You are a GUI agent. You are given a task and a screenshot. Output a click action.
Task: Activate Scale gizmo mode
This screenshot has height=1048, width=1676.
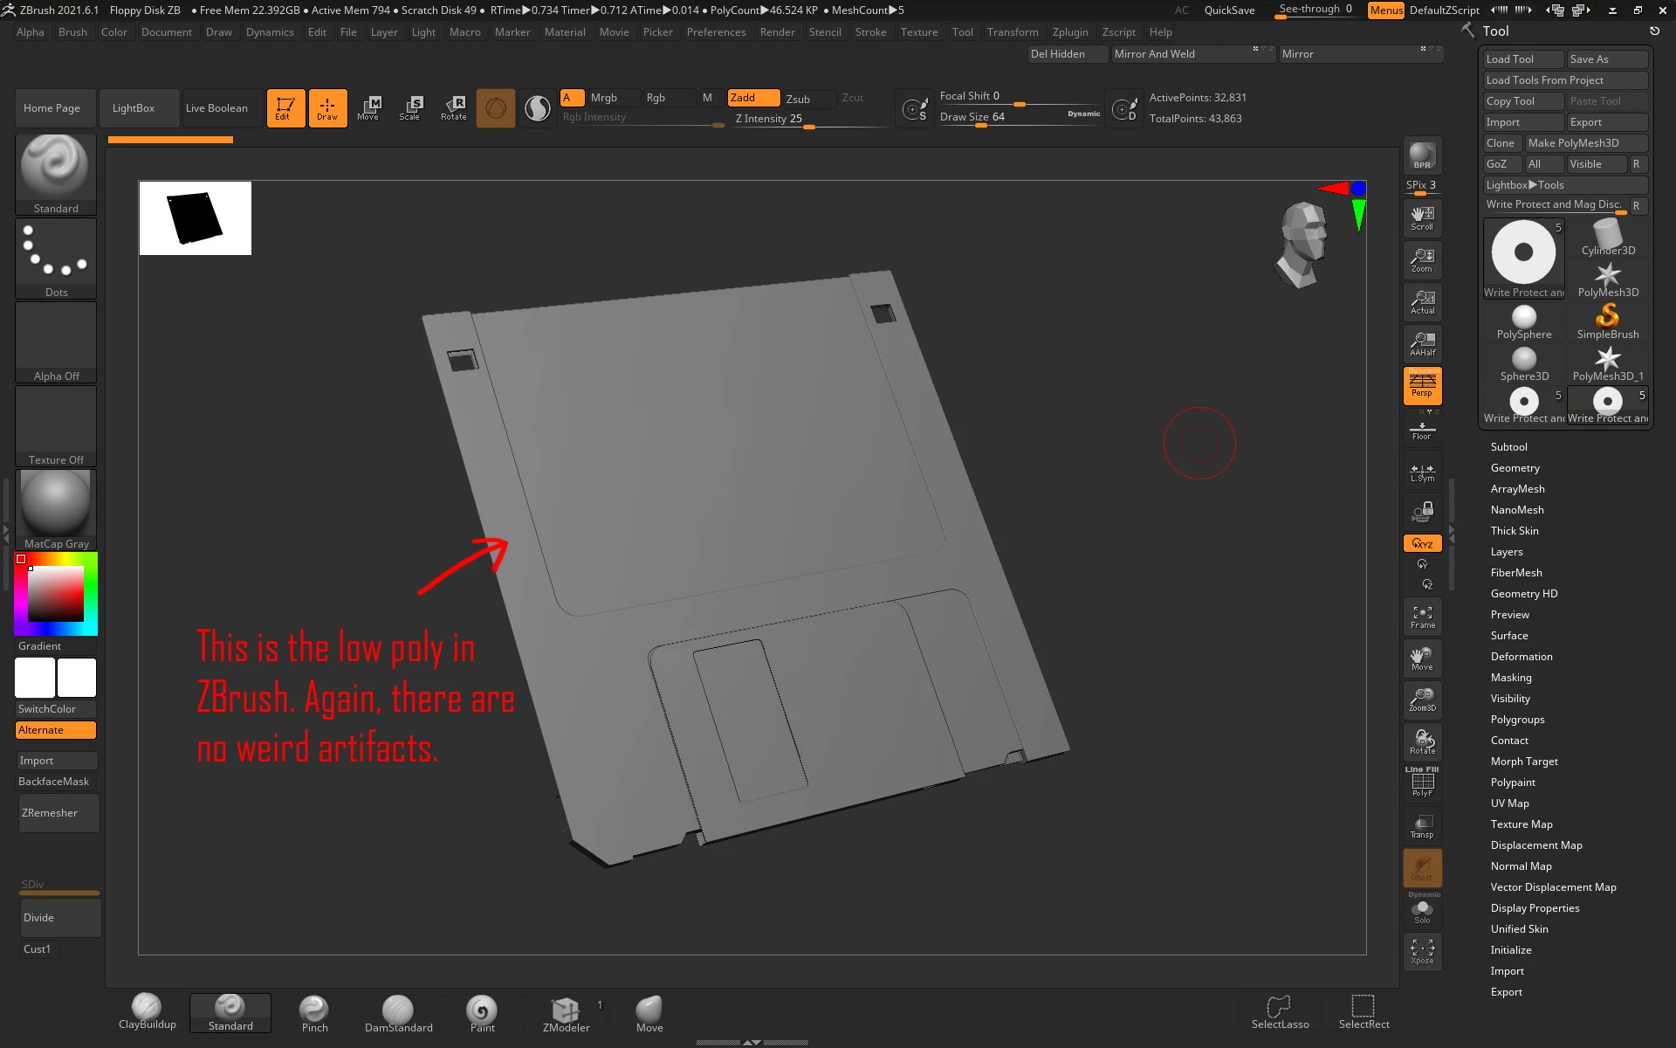click(x=410, y=107)
